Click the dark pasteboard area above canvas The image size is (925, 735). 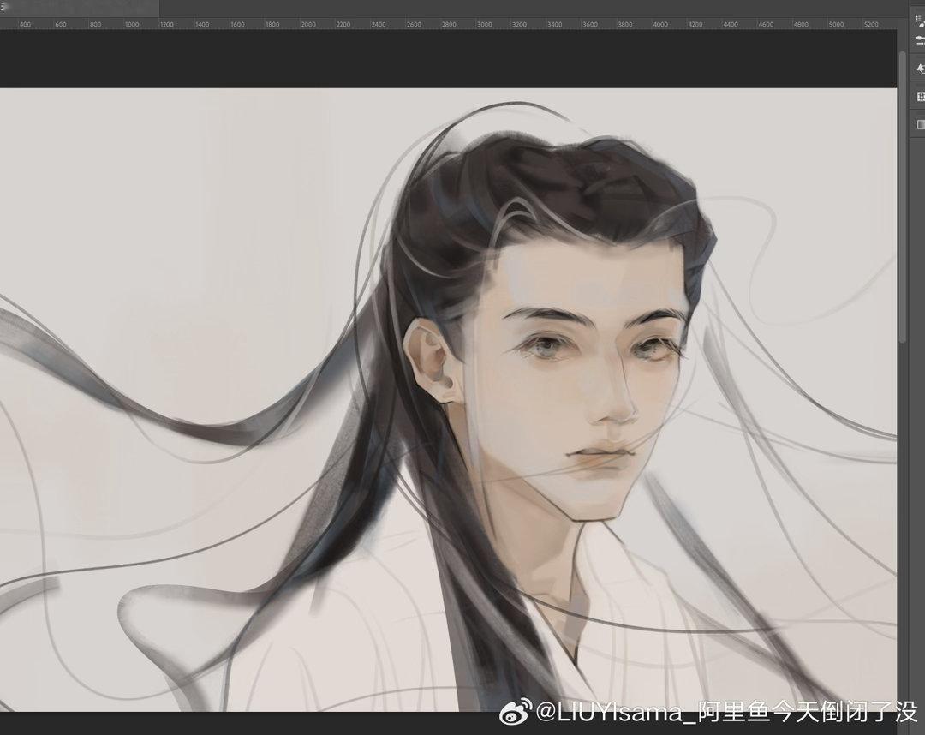pyautogui.click(x=448, y=59)
